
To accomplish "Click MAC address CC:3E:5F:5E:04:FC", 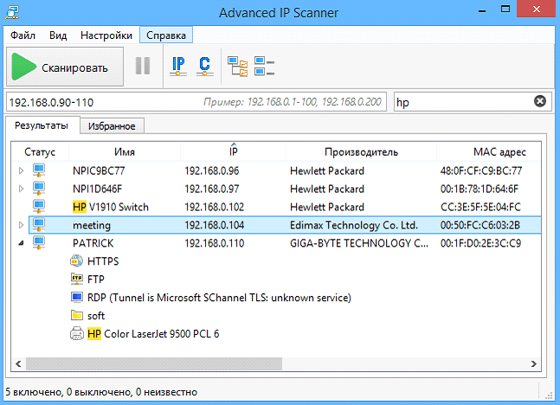I will coord(480,207).
